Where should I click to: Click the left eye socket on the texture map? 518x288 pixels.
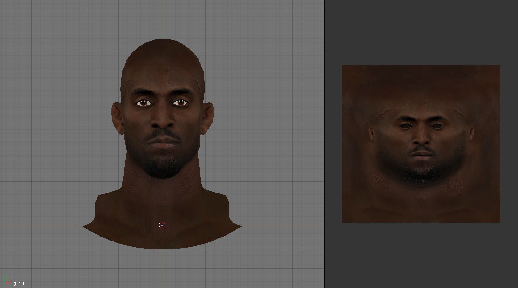tap(405, 126)
